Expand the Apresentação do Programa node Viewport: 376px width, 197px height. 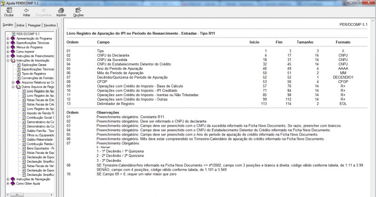coord(8,38)
